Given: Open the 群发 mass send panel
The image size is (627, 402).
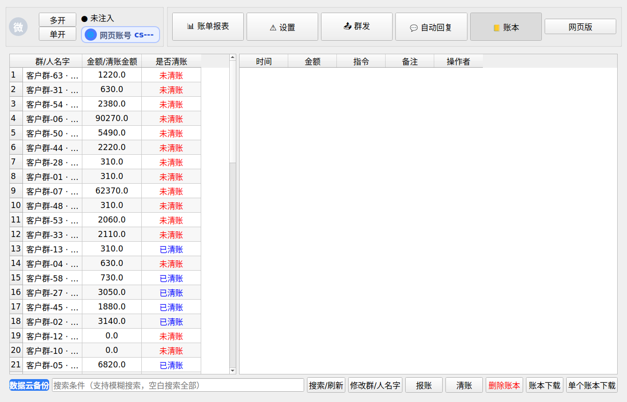Looking at the screenshot, I should click(x=357, y=27).
